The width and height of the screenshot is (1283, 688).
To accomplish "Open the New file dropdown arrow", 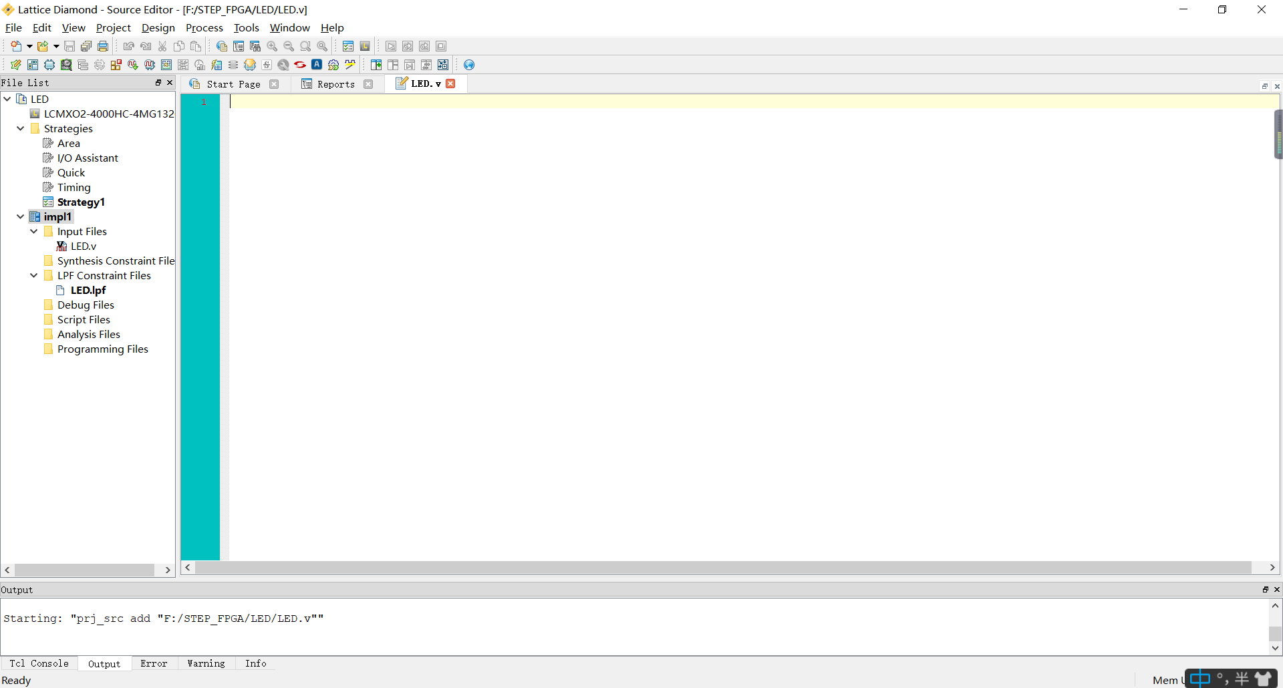I will 29,46.
